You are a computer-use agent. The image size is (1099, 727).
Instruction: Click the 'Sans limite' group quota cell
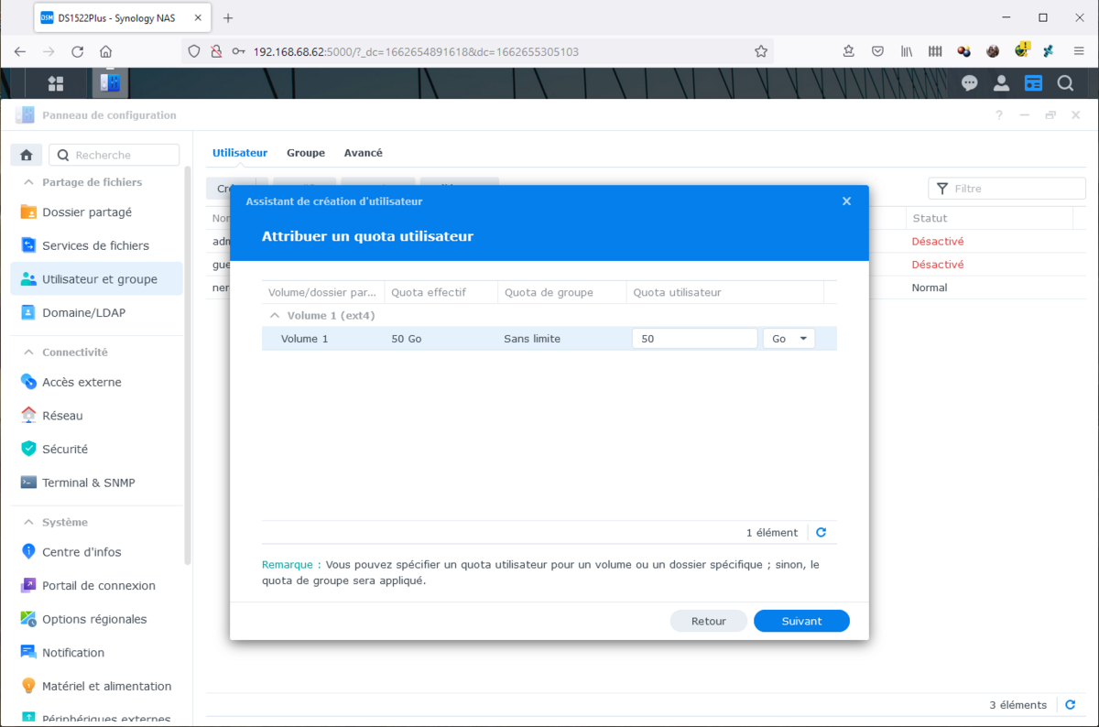tap(532, 339)
